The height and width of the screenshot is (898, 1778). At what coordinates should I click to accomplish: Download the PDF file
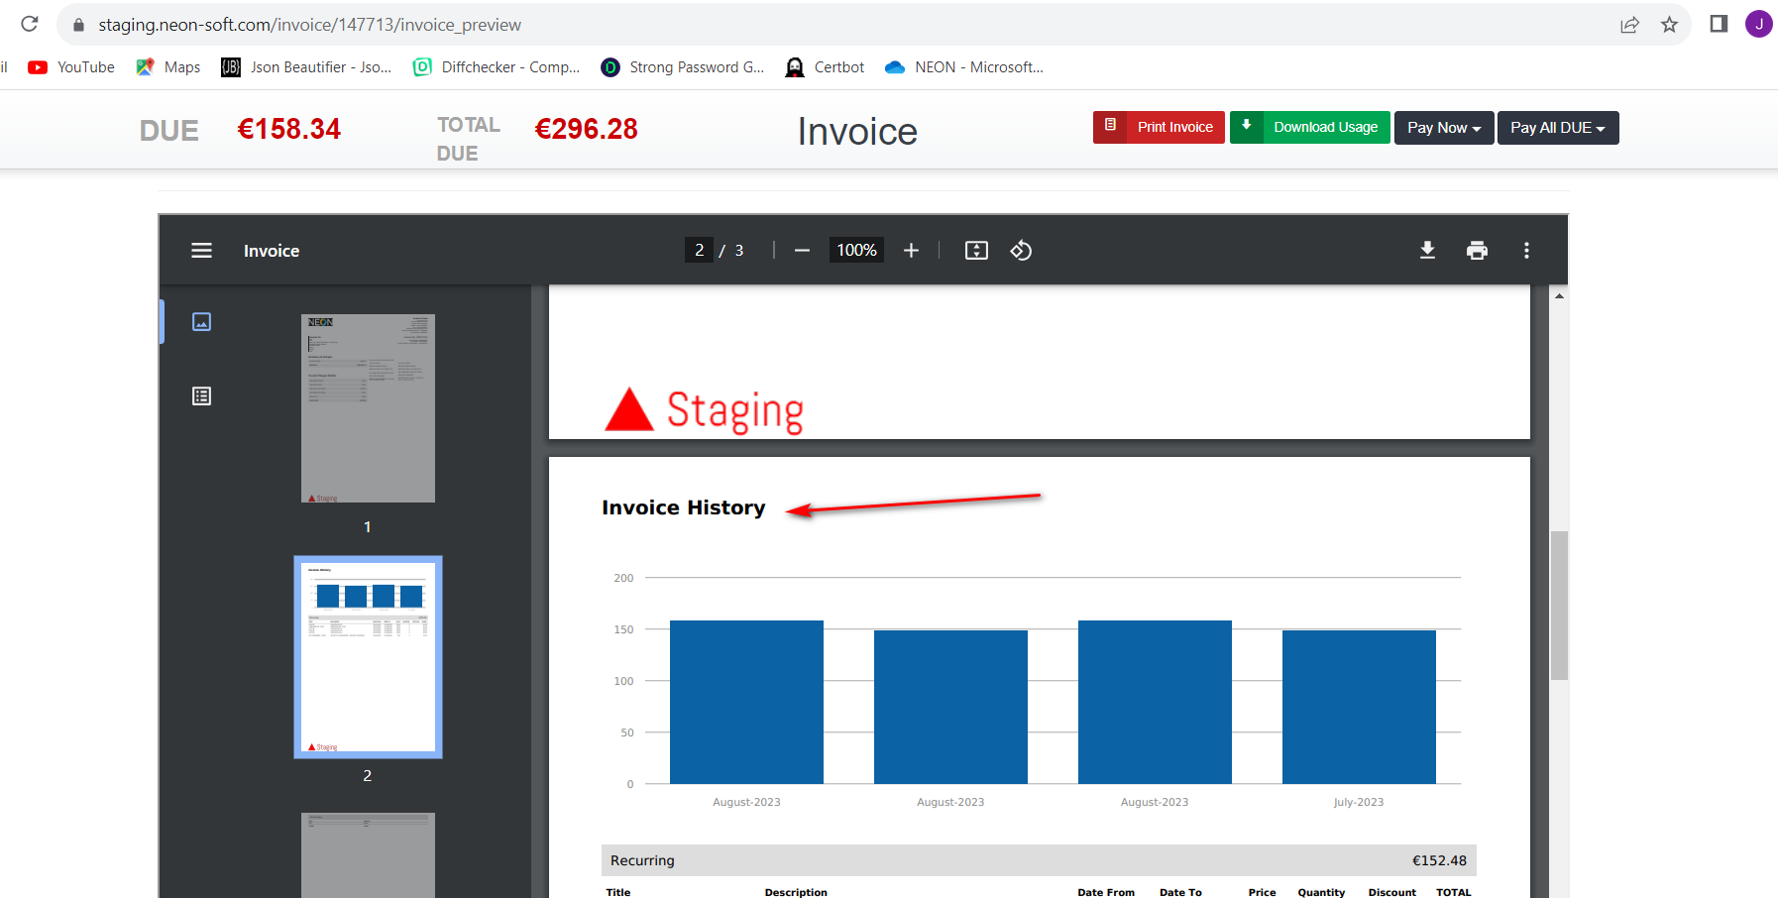point(1427,251)
